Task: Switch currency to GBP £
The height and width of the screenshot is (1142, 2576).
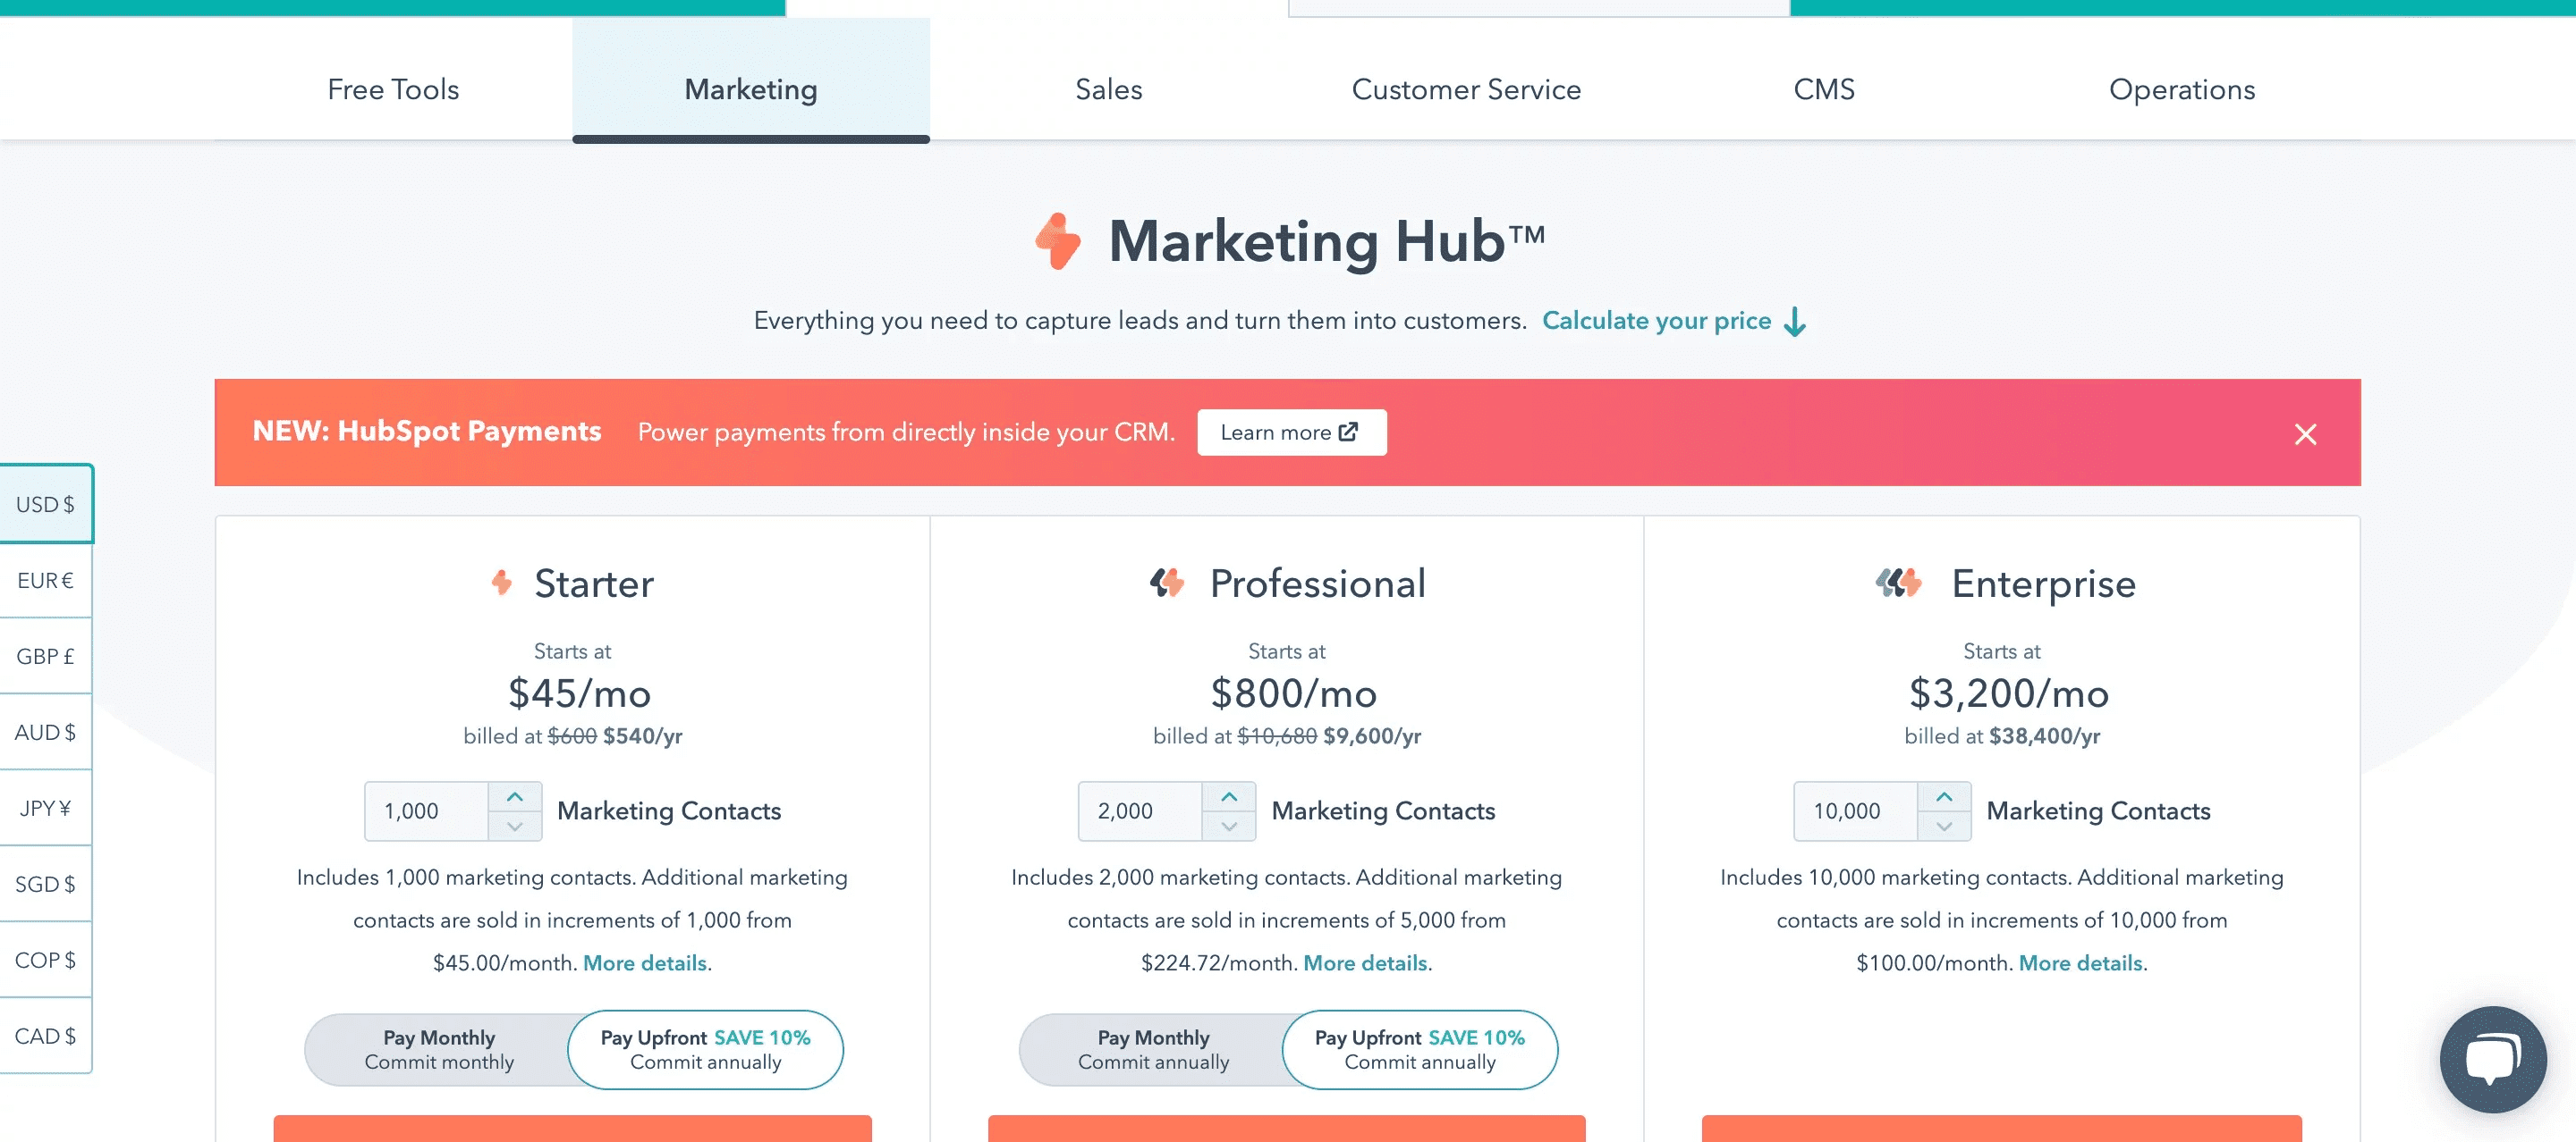Action: [x=45, y=657]
